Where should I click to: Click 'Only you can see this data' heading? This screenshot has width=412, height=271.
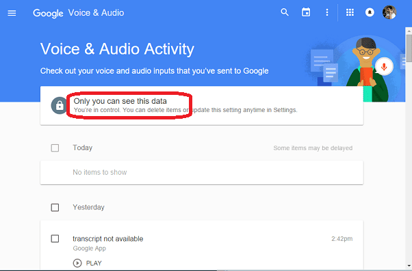(x=120, y=101)
